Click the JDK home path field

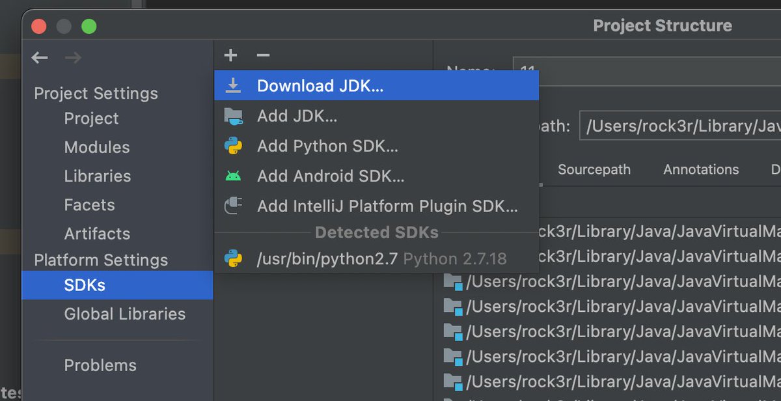click(x=680, y=126)
